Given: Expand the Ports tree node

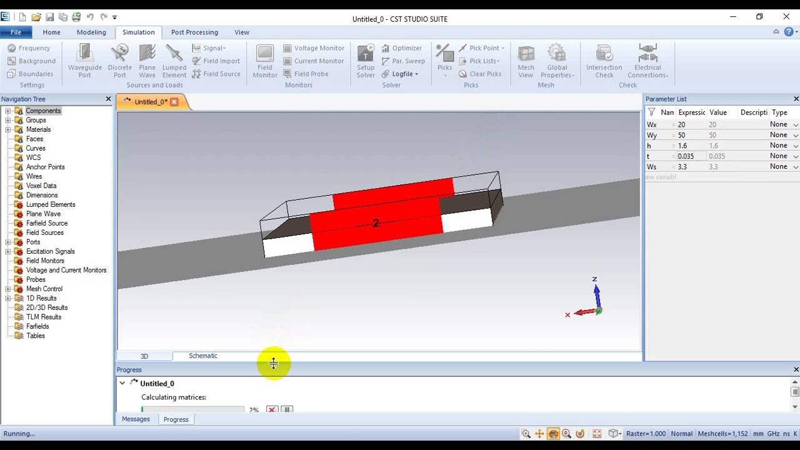Looking at the screenshot, I should [8, 242].
